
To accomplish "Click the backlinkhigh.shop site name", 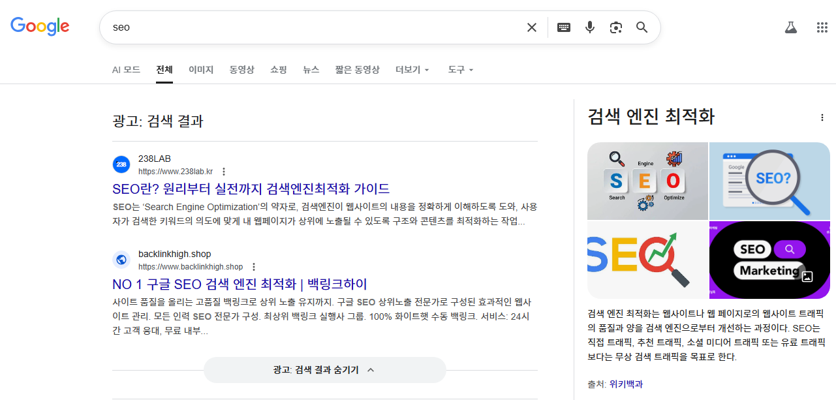I will coord(175,254).
